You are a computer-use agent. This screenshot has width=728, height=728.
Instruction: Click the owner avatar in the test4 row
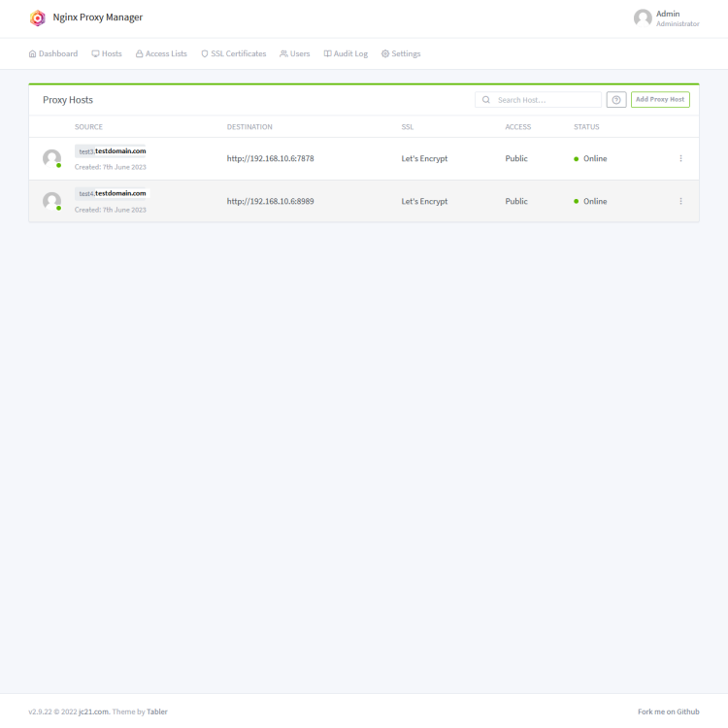coord(52,201)
